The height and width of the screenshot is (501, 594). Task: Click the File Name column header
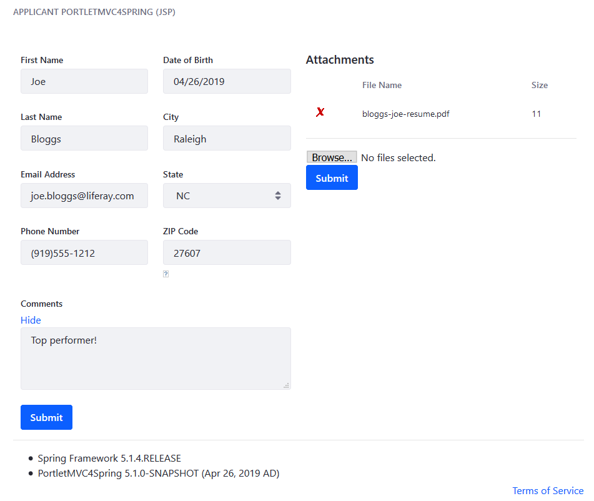(x=382, y=85)
